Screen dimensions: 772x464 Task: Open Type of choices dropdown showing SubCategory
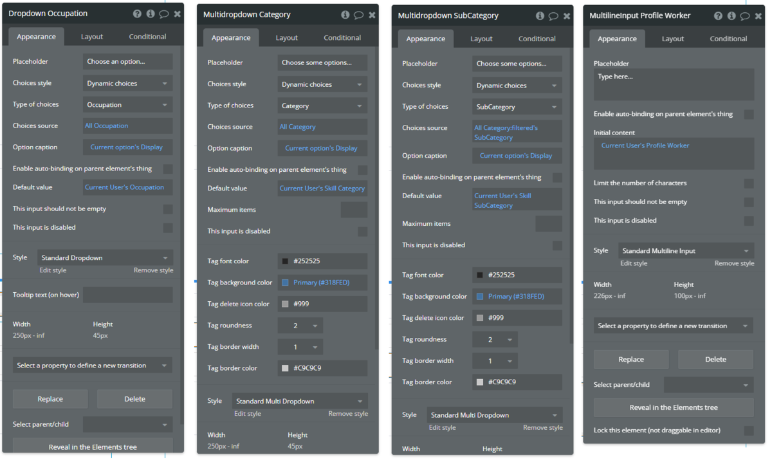point(517,107)
